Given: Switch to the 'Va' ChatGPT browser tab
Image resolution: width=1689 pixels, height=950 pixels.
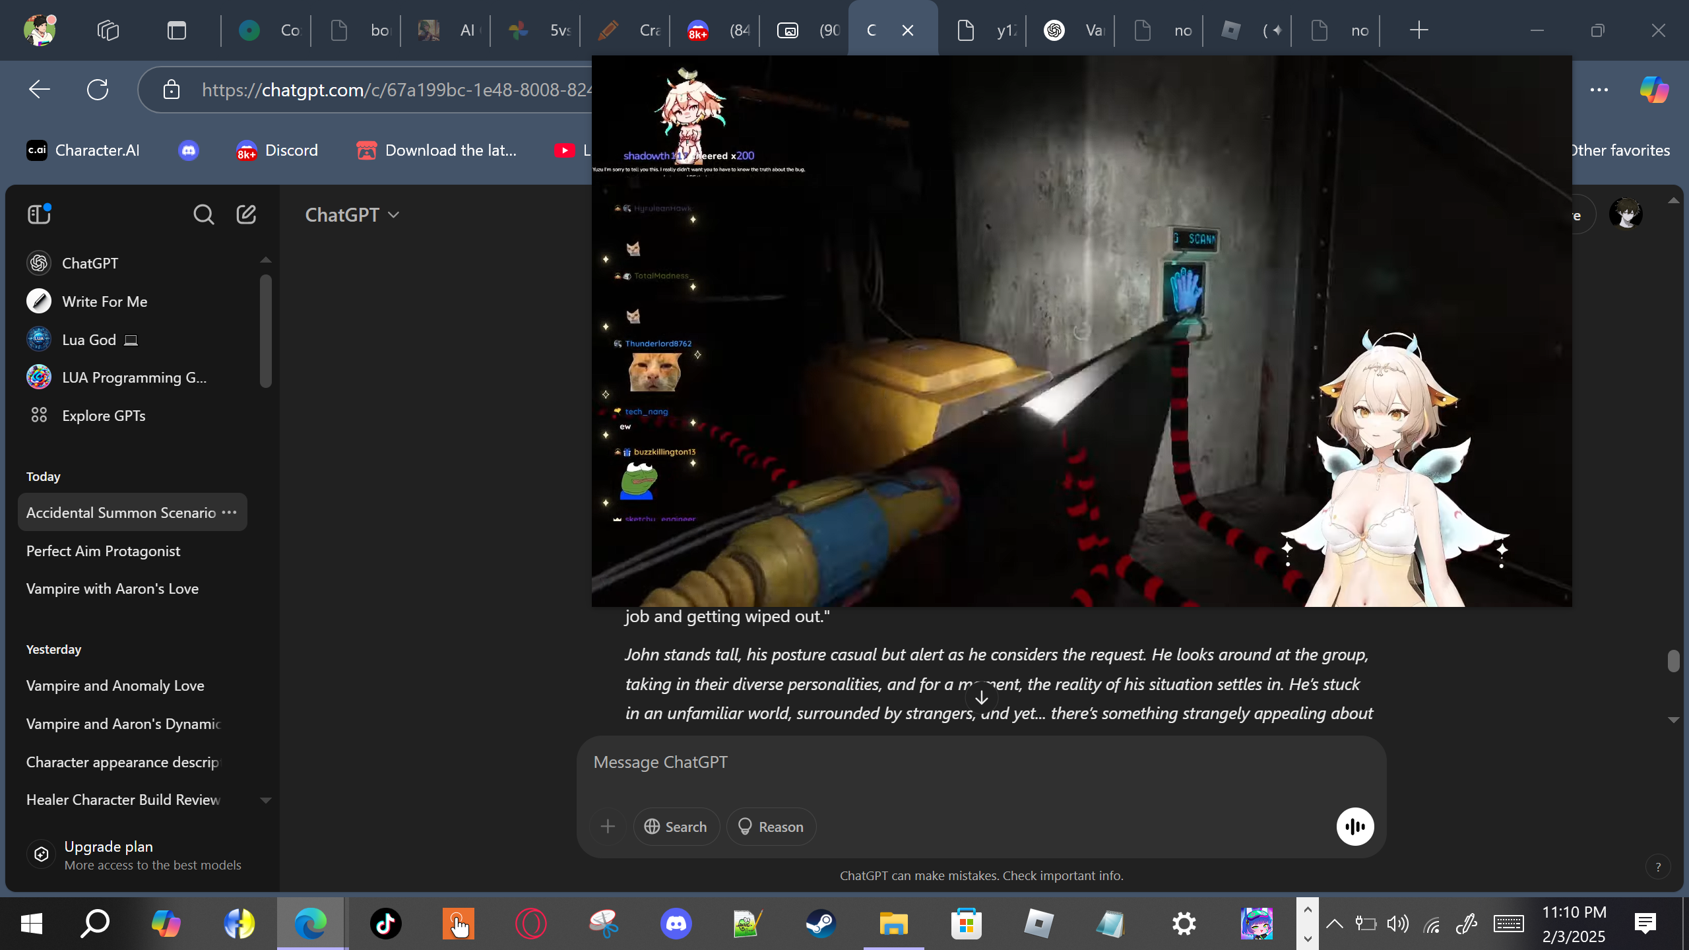Looking at the screenshot, I should point(1072,30).
